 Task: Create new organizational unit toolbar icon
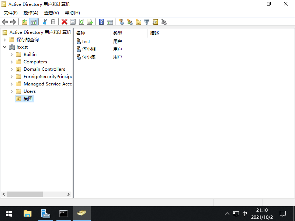138,22
